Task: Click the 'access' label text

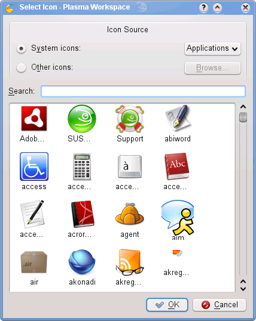Action: 34,187
